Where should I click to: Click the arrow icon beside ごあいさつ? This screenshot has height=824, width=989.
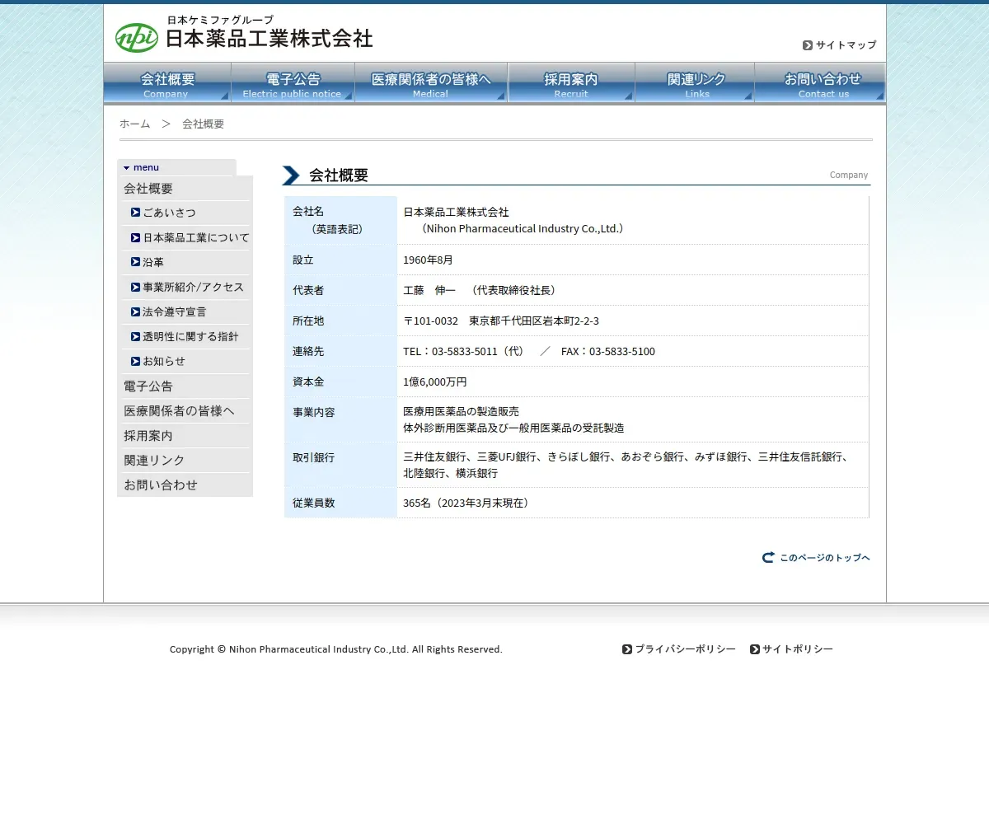pyautogui.click(x=135, y=213)
